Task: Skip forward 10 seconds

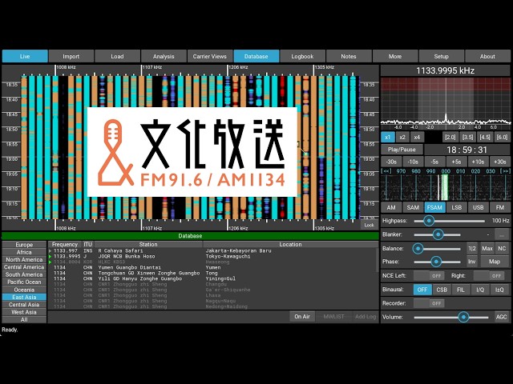Action: click(x=478, y=162)
